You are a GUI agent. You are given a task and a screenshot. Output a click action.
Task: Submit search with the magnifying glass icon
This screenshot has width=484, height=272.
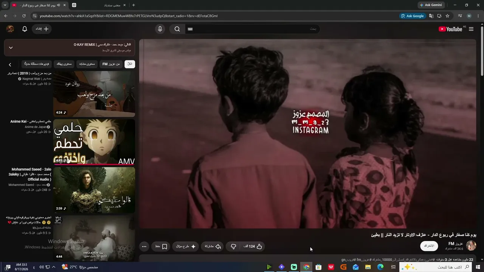(177, 29)
